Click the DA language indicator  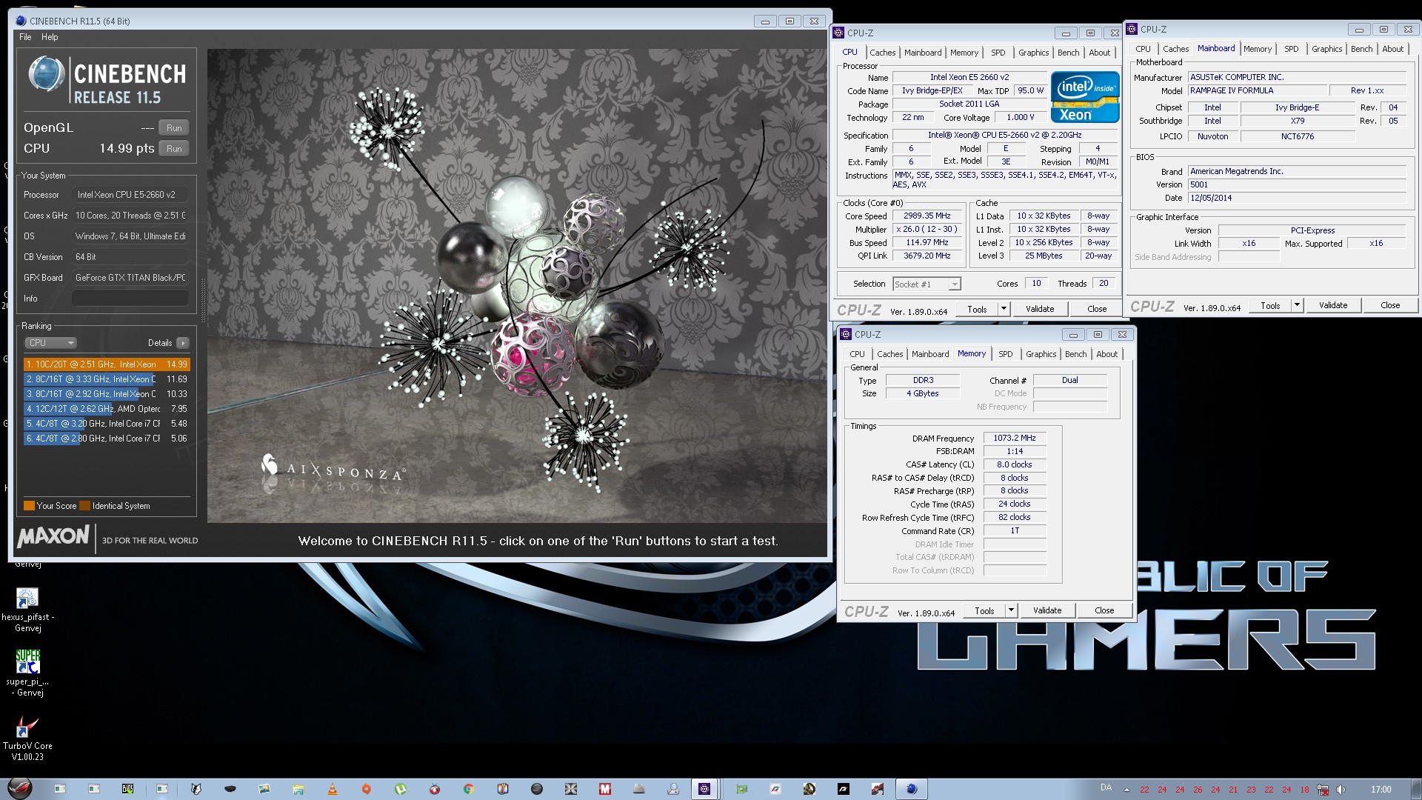pyautogui.click(x=1106, y=787)
